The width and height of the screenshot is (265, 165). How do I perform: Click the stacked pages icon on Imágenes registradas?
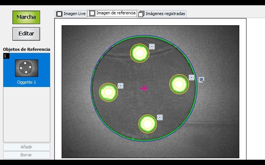coord(141,14)
